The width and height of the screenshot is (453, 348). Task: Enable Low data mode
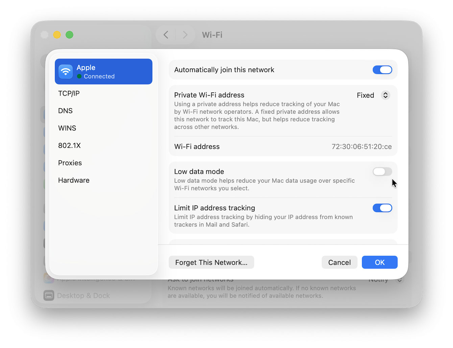[382, 171]
